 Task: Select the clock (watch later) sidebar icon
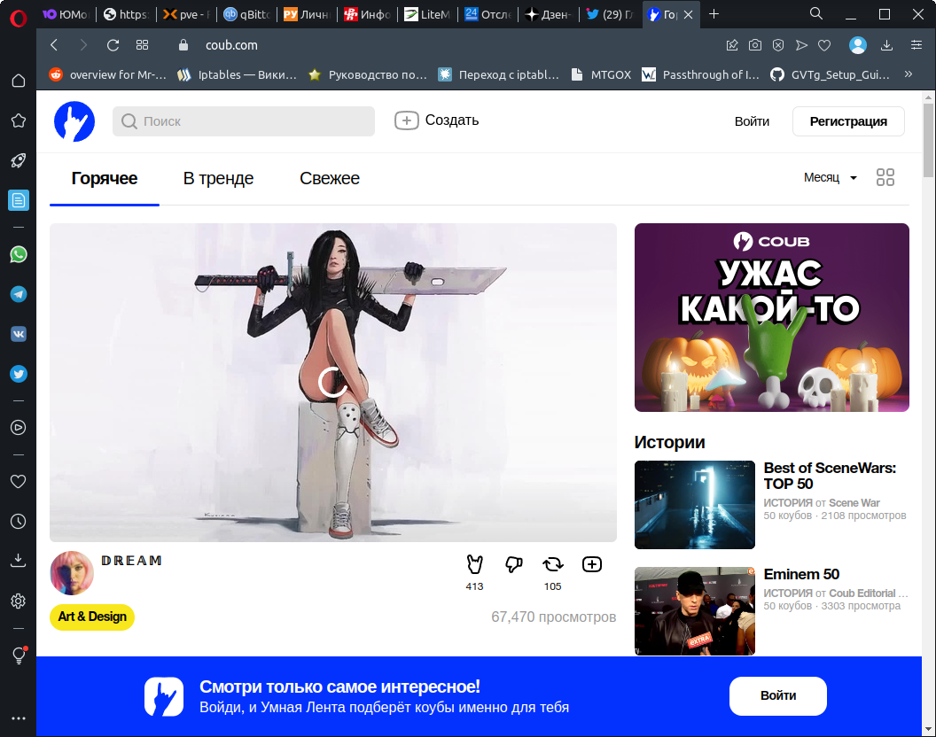pos(18,522)
